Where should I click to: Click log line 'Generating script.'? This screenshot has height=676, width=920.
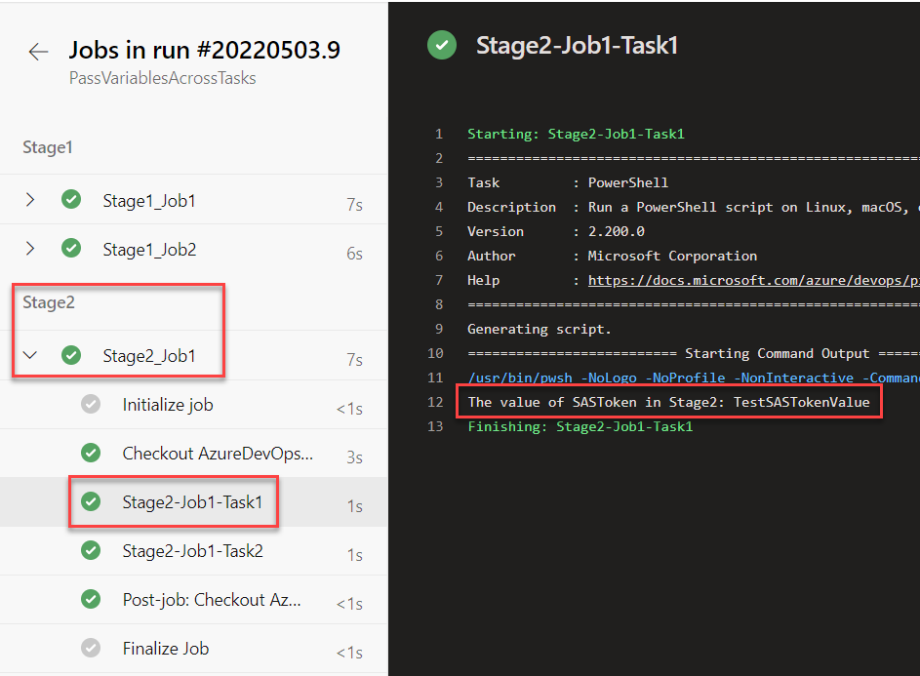coord(540,329)
